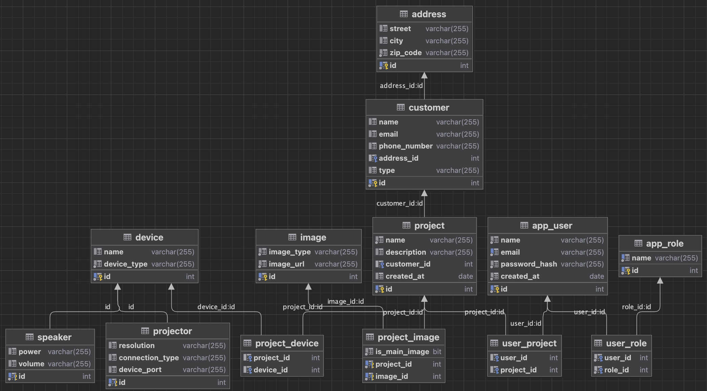Viewport: 707px width, 391px height.
Task: Click primary key icon beside customer id
Action: click(373, 183)
